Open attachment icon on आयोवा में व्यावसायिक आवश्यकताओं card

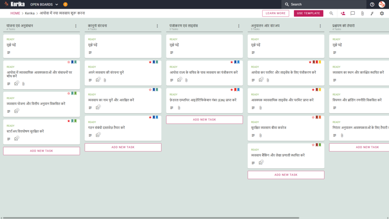(x=23, y=84)
